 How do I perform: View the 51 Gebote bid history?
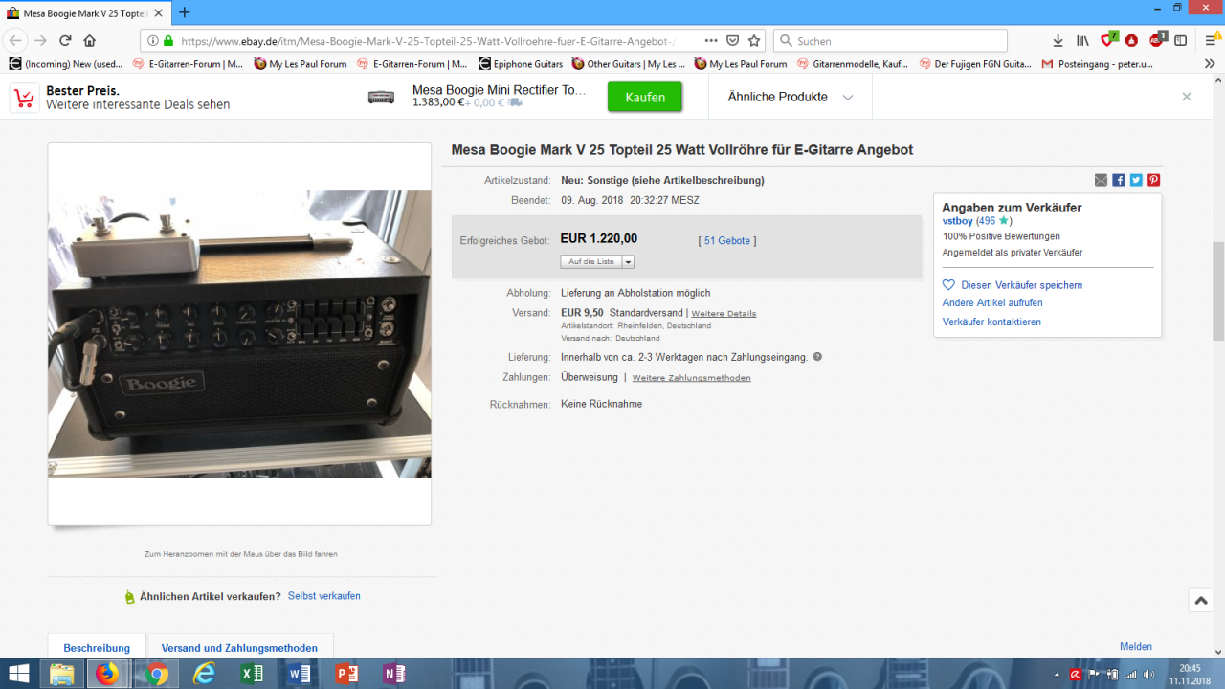[x=727, y=241]
